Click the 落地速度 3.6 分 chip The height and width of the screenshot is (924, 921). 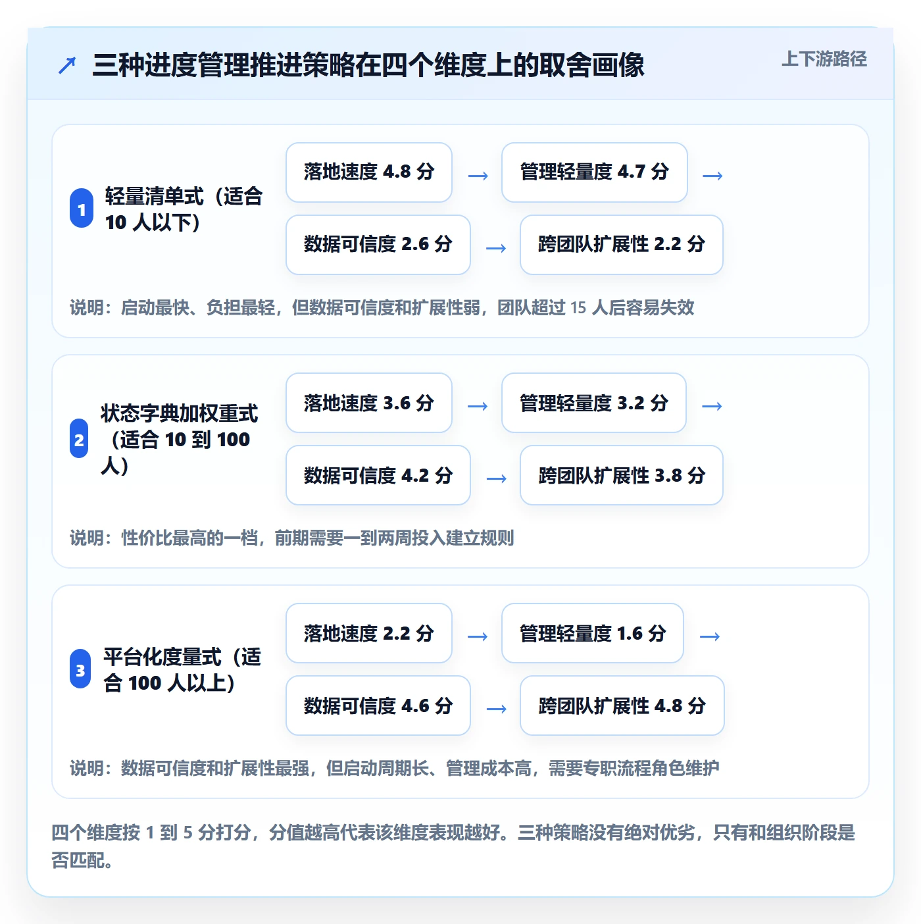(369, 403)
